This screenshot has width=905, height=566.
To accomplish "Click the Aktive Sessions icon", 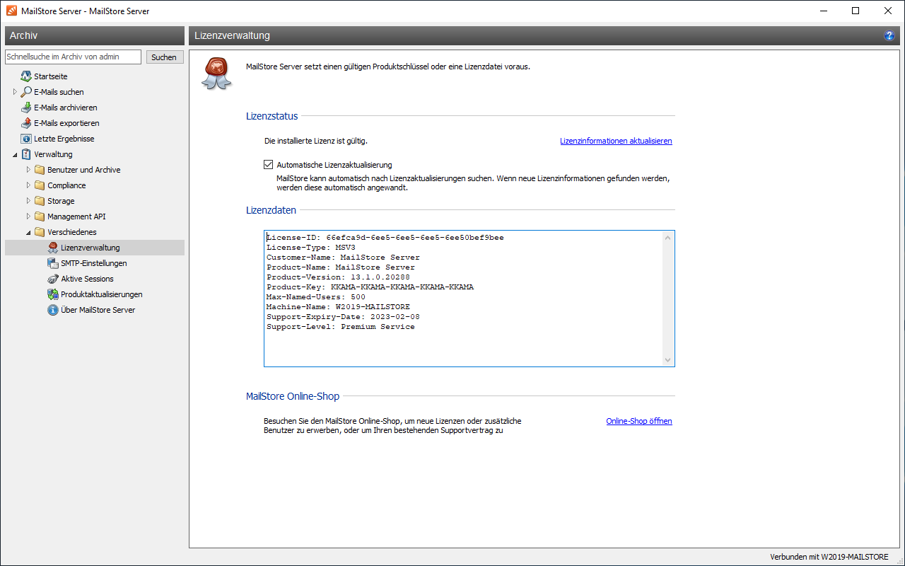I will coord(53,279).
